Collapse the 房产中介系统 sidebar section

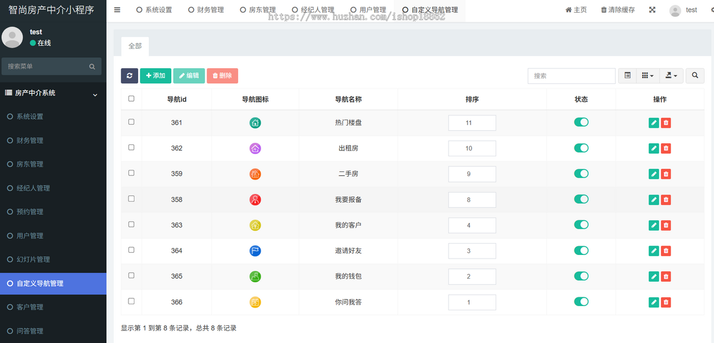94,93
